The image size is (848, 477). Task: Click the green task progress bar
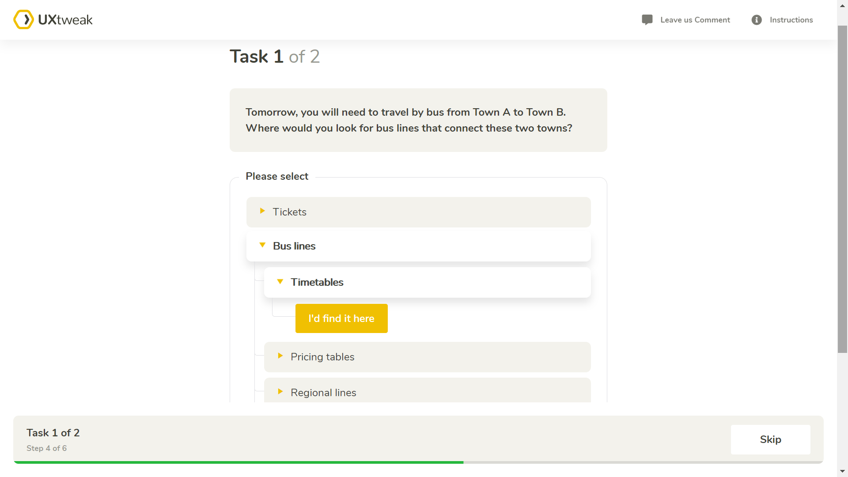(x=238, y=462)
